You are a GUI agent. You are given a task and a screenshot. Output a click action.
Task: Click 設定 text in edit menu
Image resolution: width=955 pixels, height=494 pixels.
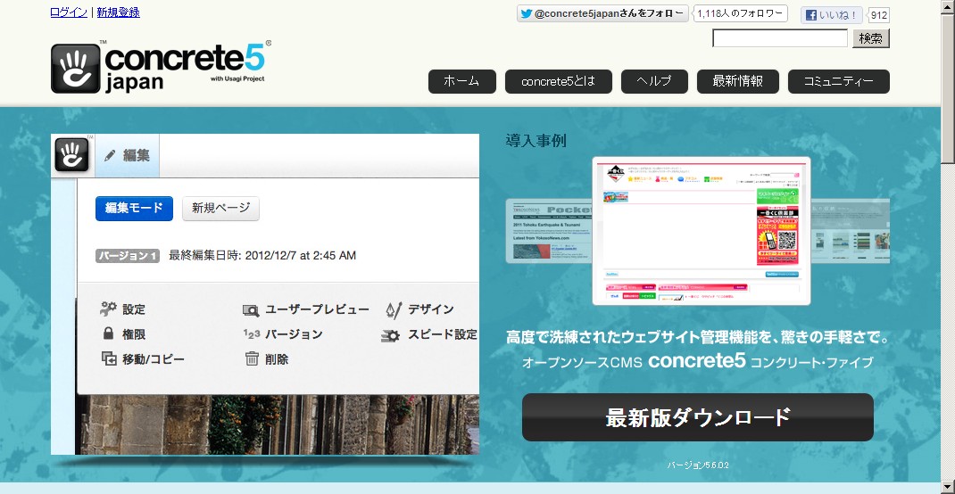click(x=134, y=309)
